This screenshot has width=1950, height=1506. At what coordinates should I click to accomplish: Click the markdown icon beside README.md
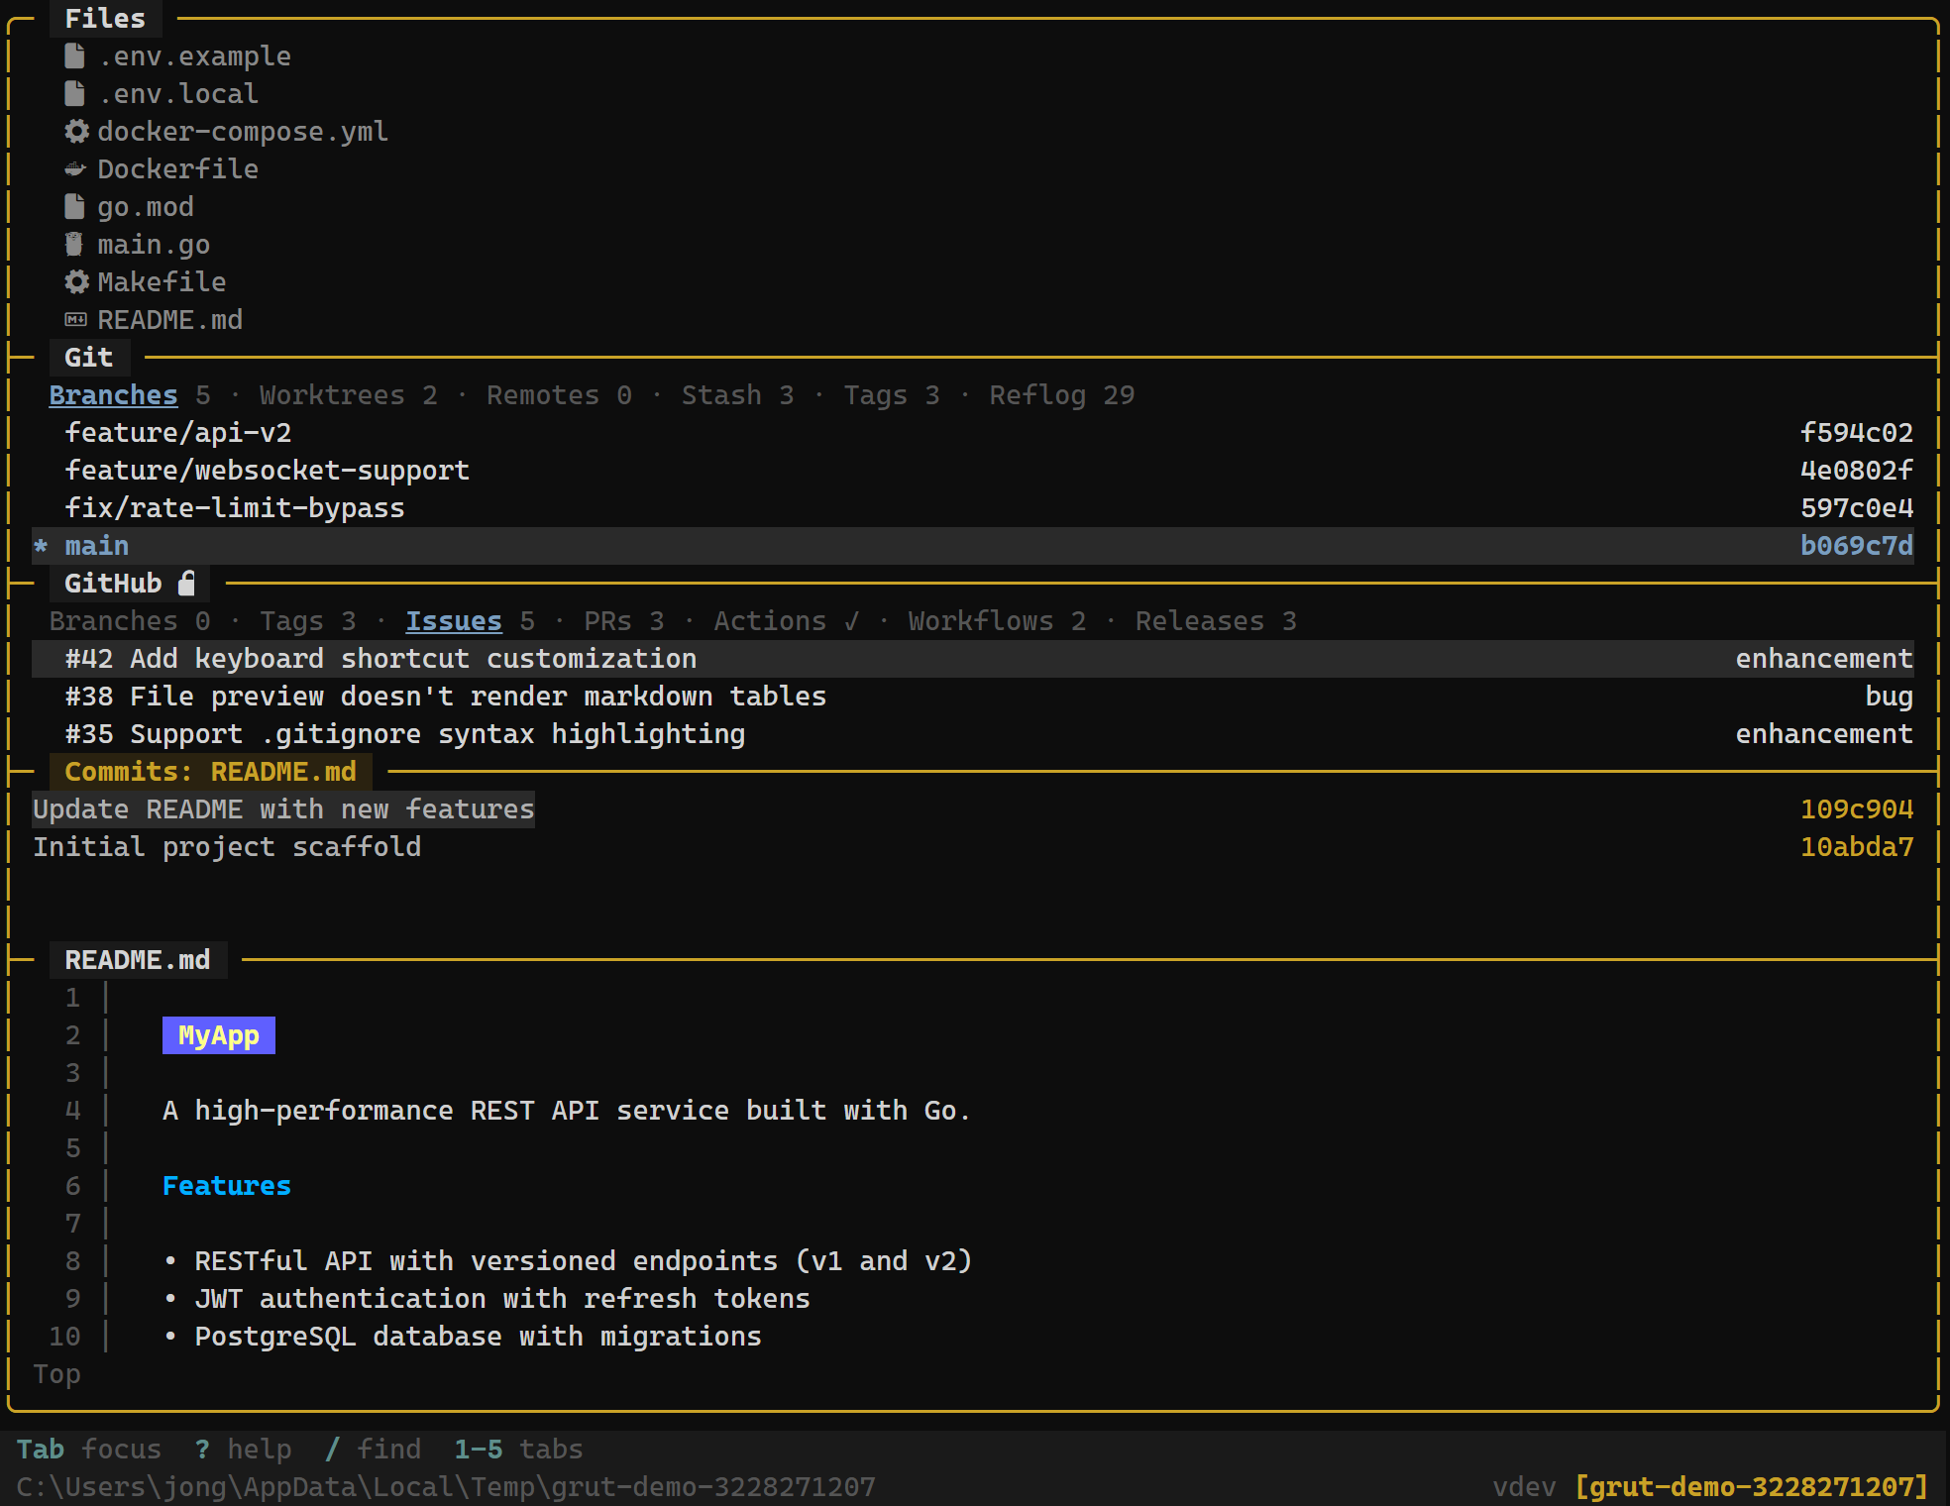click(x=75, y=320)
